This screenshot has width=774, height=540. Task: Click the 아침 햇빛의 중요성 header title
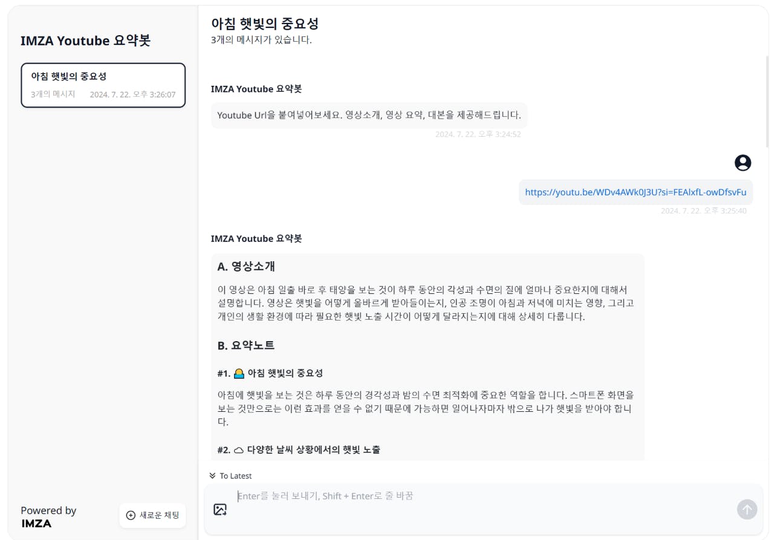pos(264,24)
